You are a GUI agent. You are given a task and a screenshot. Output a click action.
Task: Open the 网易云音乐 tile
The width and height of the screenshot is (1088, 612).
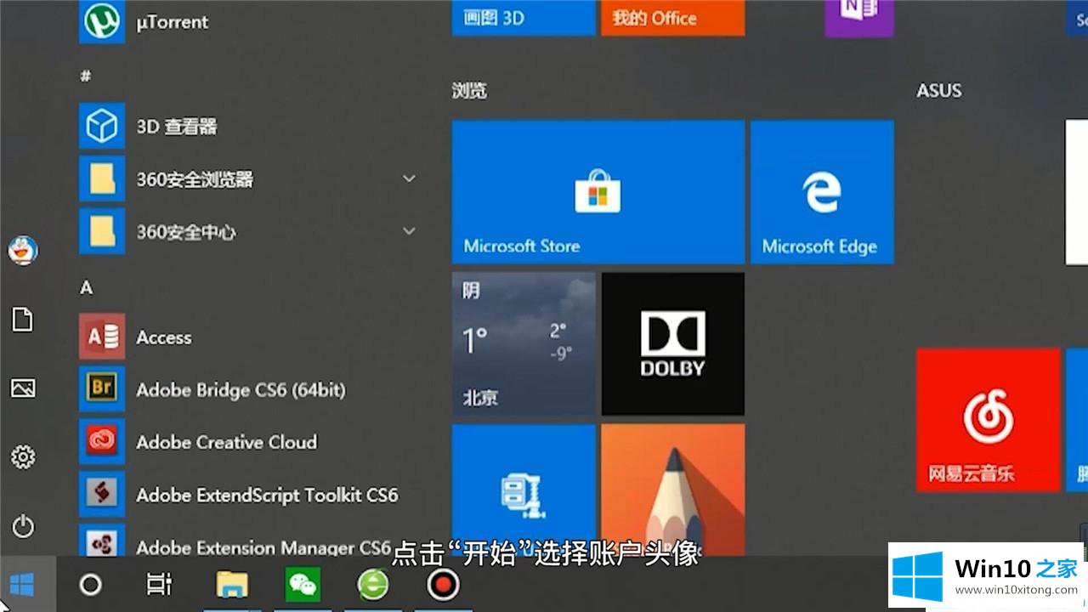click(x=989, y=420)
